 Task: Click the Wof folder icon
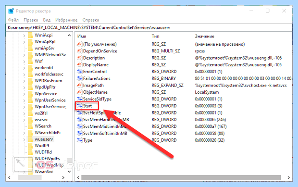pyautogui.click(x=30, y=61)
